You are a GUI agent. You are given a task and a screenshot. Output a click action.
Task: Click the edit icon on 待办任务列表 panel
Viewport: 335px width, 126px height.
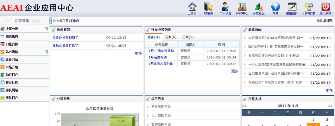pyautogui.click(x=148, y=30)
